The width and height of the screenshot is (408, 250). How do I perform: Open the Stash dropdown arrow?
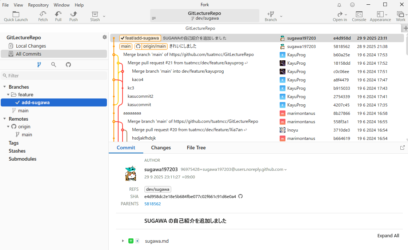[104, 16]
